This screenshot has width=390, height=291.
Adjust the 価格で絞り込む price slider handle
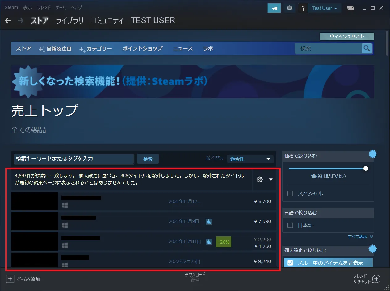click(x=366, y=169)
